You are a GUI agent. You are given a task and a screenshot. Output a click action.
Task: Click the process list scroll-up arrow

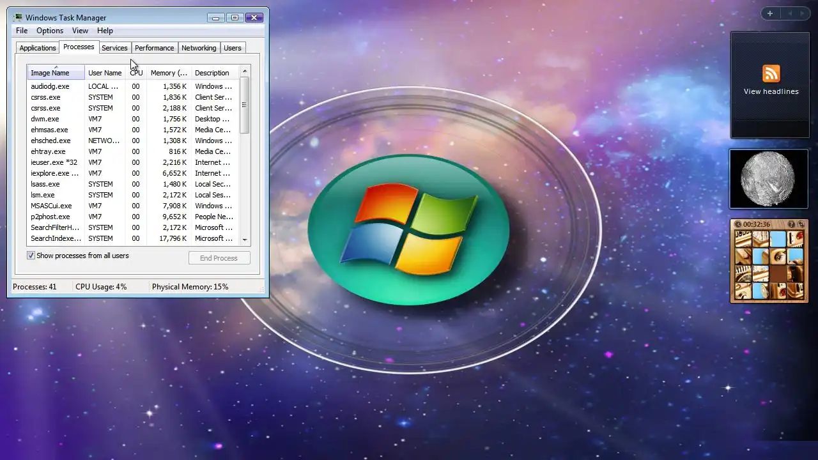[x=245, y=71]
